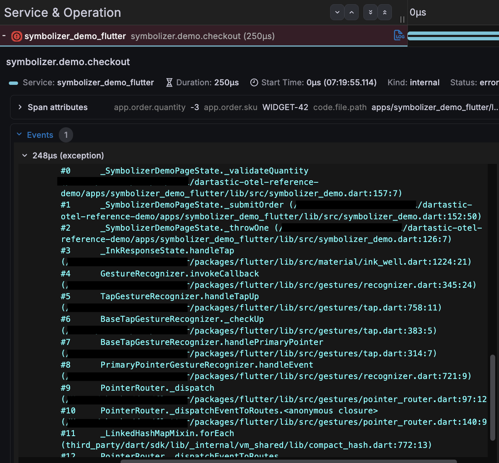Click the red error icon on the span row
Screen dimensions: 499x463
pyautogui.click(x=16, y=36)
